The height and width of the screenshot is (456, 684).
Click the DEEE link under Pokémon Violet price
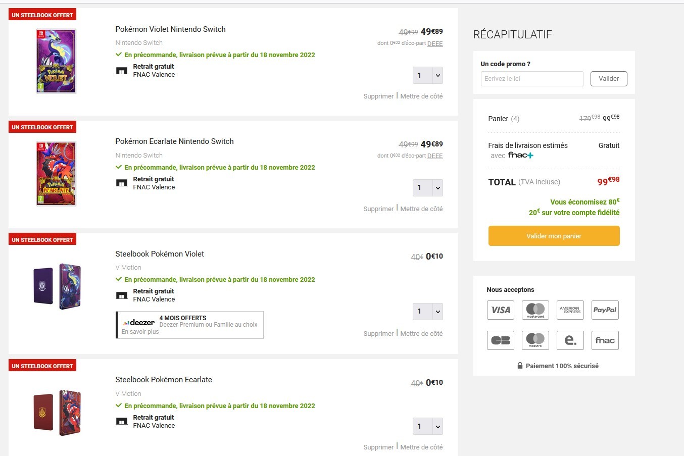pyautogui.click(x=435, y=44)
